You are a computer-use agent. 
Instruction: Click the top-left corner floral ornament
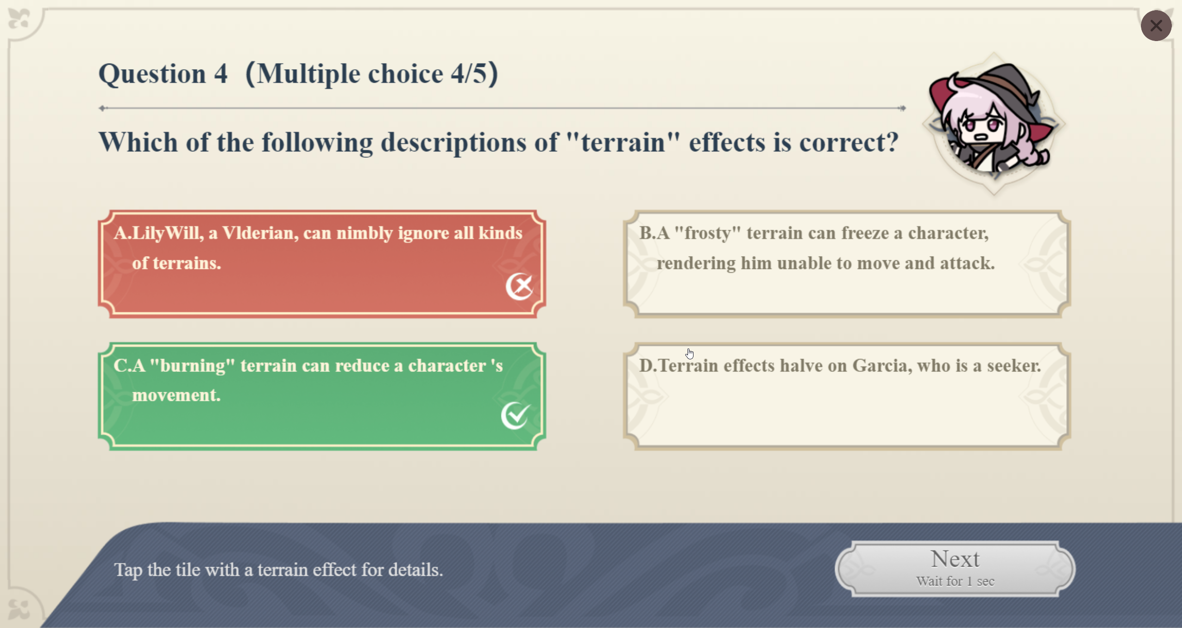pos(19,19)
